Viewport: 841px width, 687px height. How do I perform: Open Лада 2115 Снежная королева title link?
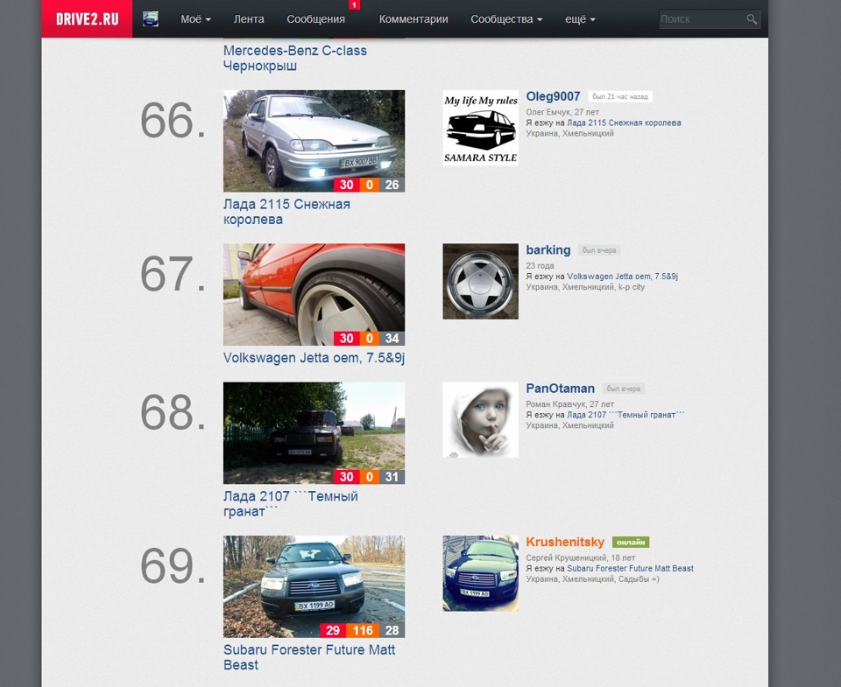(x=286, y=212)
